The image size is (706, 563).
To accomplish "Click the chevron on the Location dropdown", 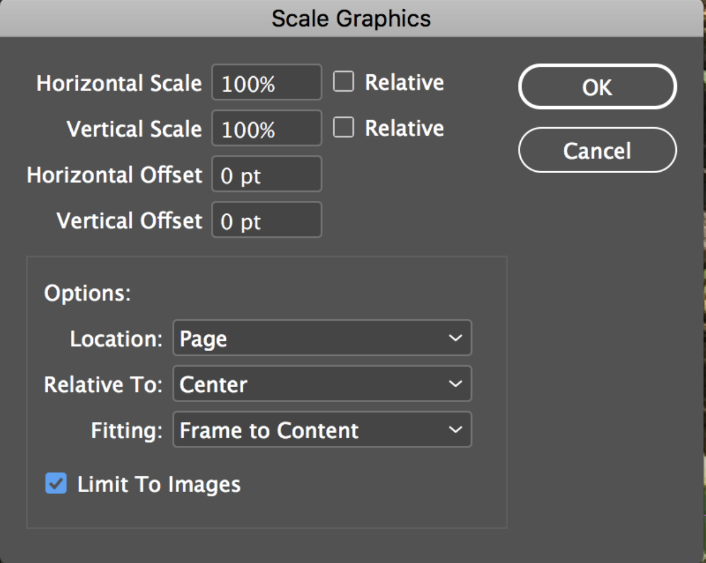I will (456, 338).
